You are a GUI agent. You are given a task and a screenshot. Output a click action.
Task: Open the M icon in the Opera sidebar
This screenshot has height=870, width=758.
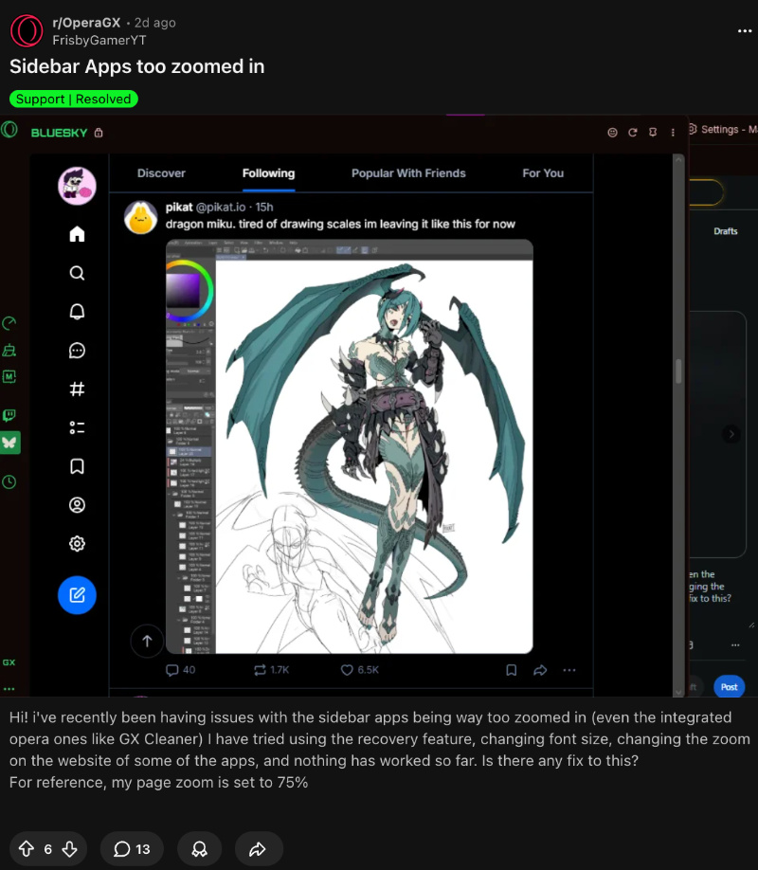point(9,377)
